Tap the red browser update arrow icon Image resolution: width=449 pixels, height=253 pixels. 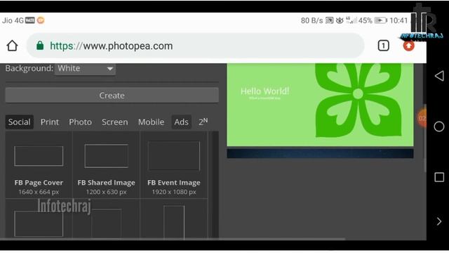[408, 46]
